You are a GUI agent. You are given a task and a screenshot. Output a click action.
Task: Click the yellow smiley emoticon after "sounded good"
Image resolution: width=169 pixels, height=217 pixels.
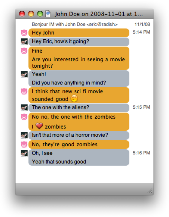(x=74, y=98)
